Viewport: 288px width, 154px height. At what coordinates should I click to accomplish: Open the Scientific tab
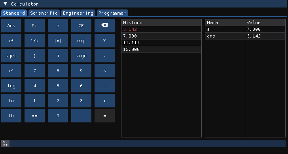coord(44,13)
